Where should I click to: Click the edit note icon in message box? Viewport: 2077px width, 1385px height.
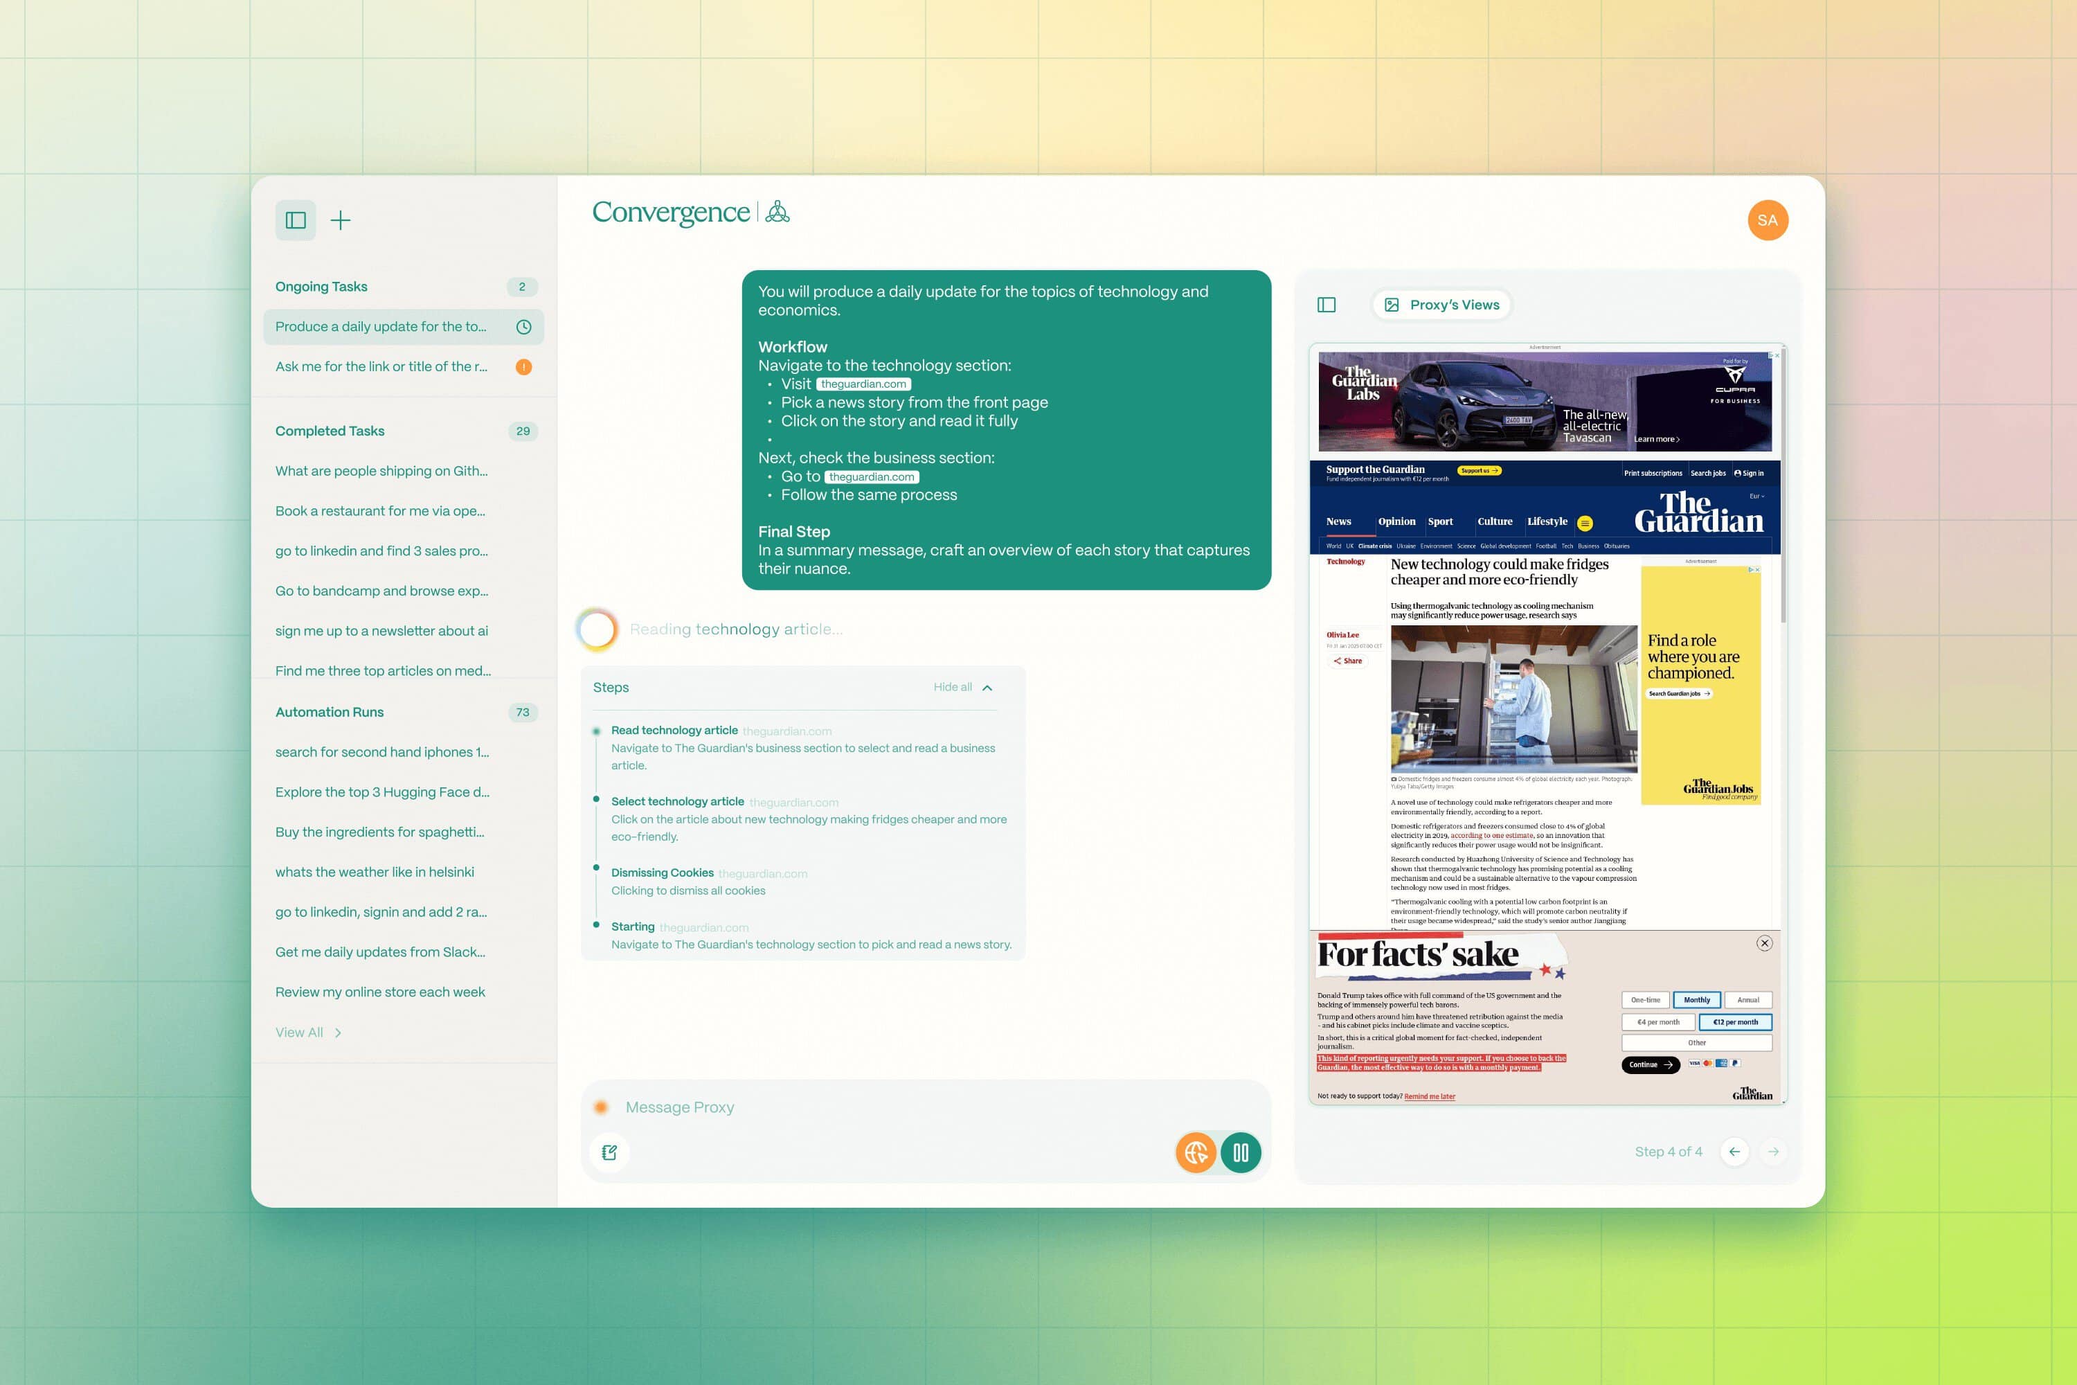pos(609,1152)
